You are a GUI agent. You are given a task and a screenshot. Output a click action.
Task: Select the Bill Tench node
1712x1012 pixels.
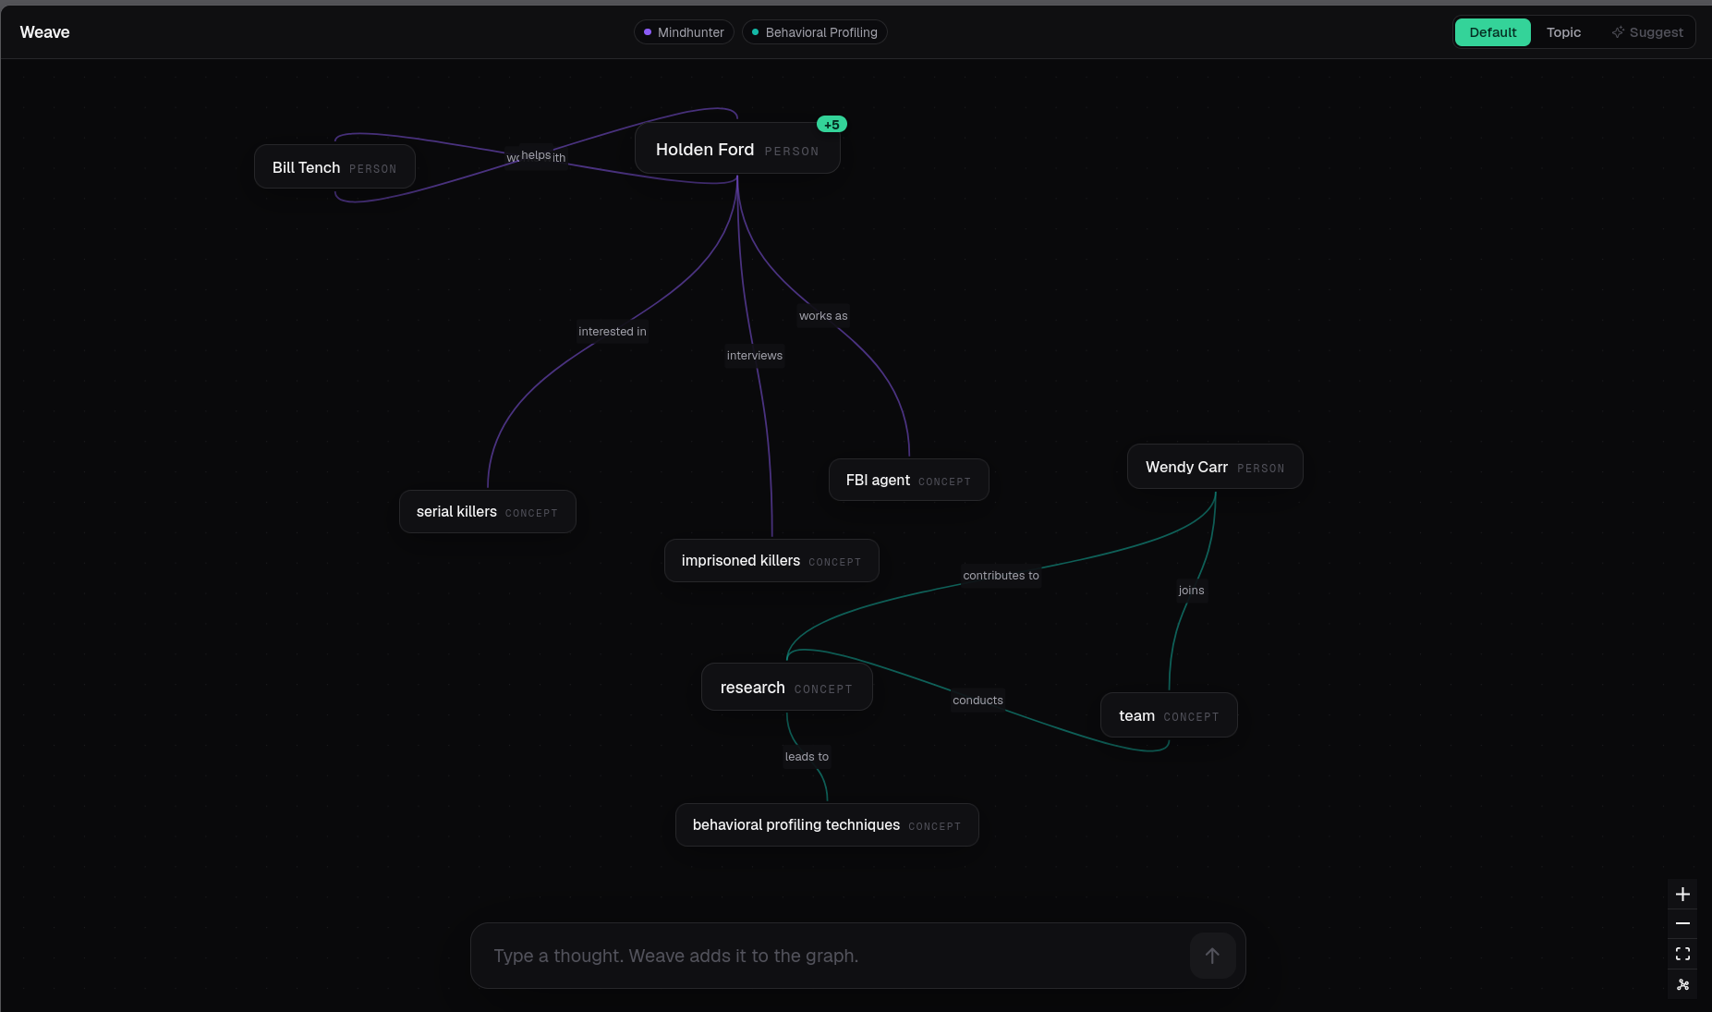(334, 167)
